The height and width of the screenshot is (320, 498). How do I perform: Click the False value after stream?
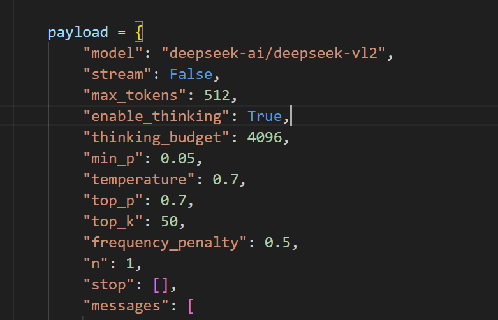pos(191,75)
